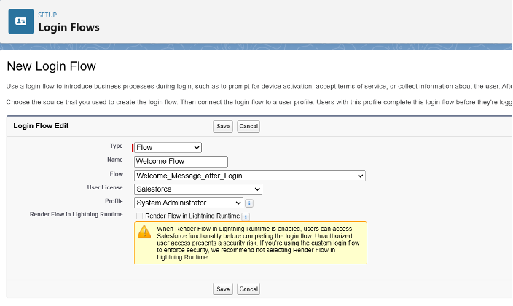Click the Name field containing Welcome Flow
This screenshot has width=513, height=306.
(x=181, y=162)
